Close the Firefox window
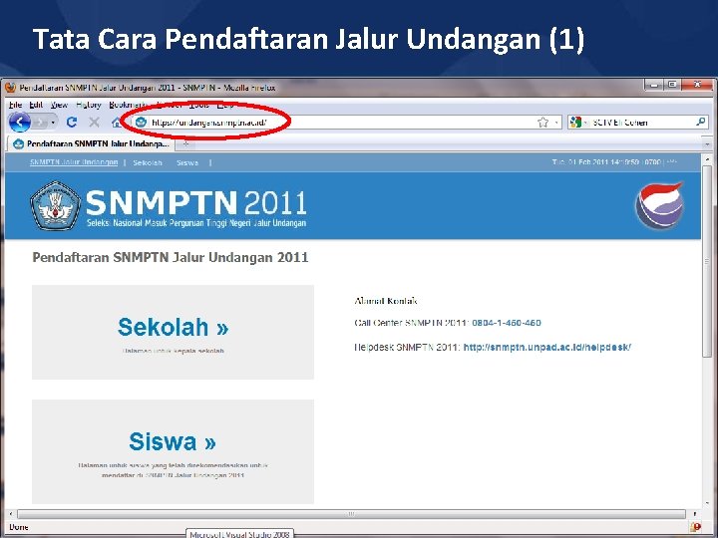 point(697,85)
